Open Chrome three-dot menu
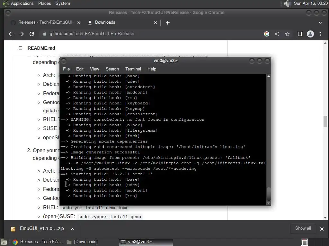 click(x=321, y=34)
